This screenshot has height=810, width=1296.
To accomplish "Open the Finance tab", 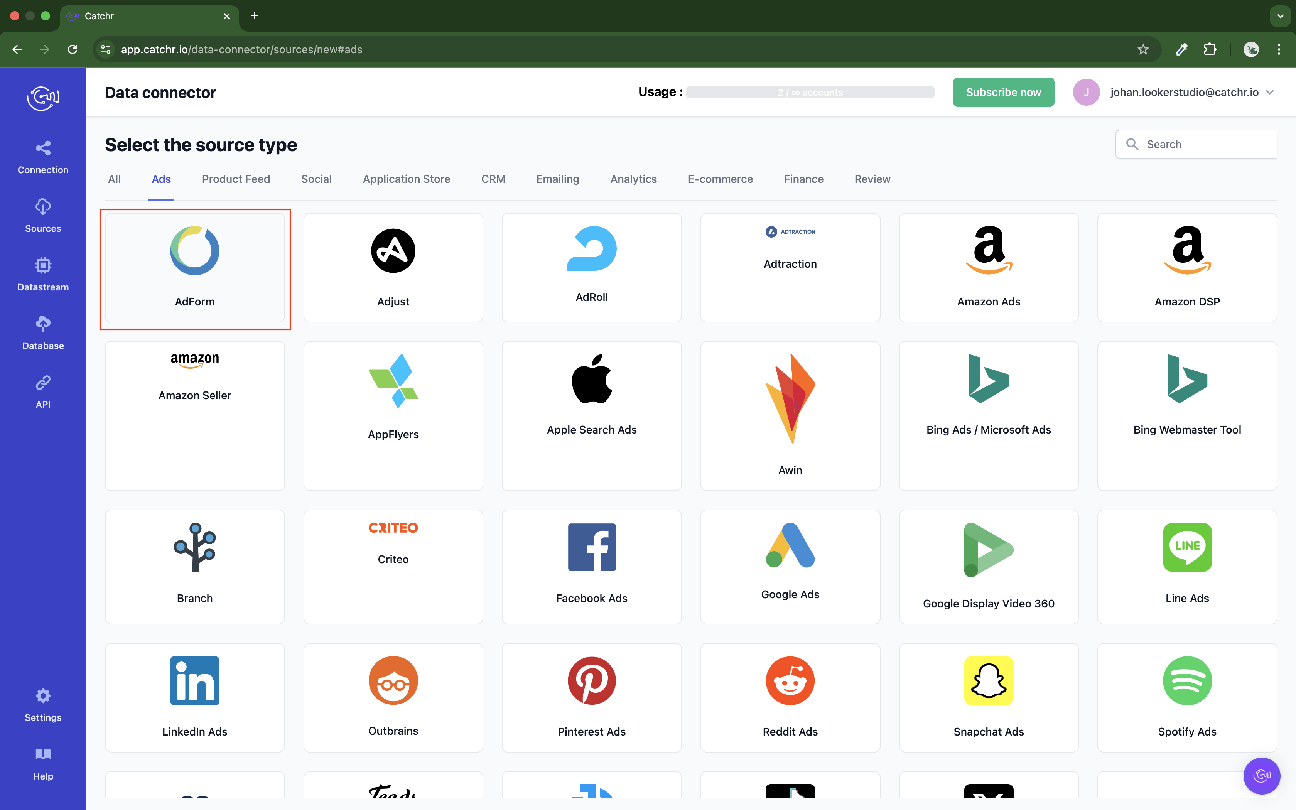I will pos(803,179).
